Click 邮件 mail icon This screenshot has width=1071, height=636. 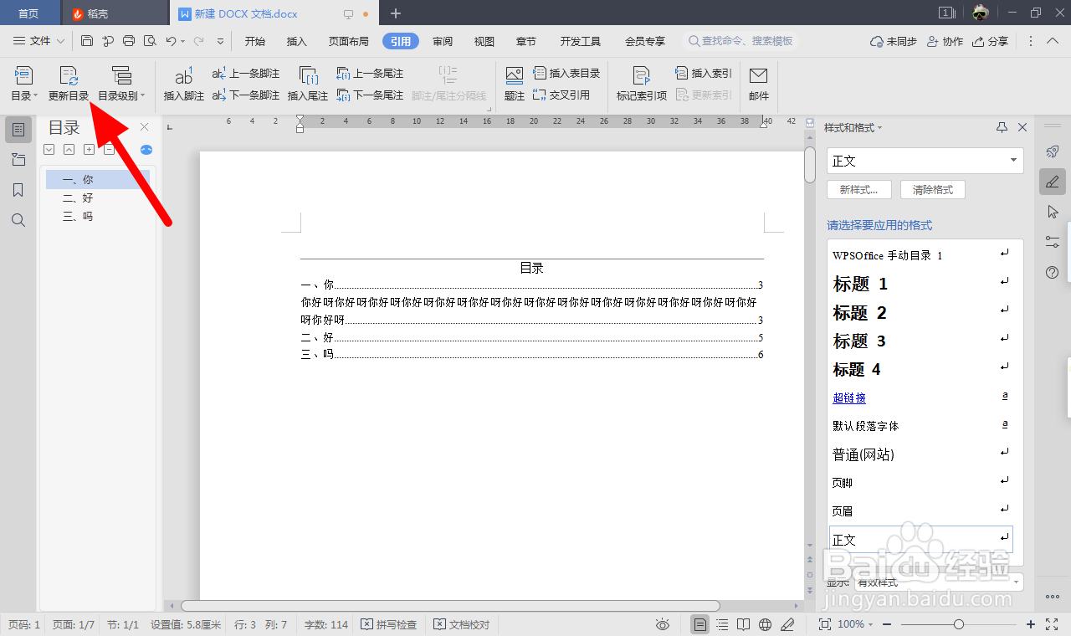tap(759, 85)
